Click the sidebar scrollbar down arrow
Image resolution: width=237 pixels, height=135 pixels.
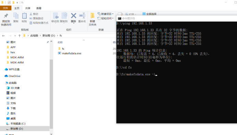[51, 134]
